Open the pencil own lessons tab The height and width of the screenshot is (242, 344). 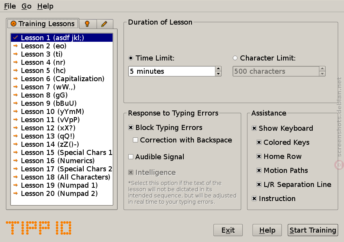click(104, 24)
